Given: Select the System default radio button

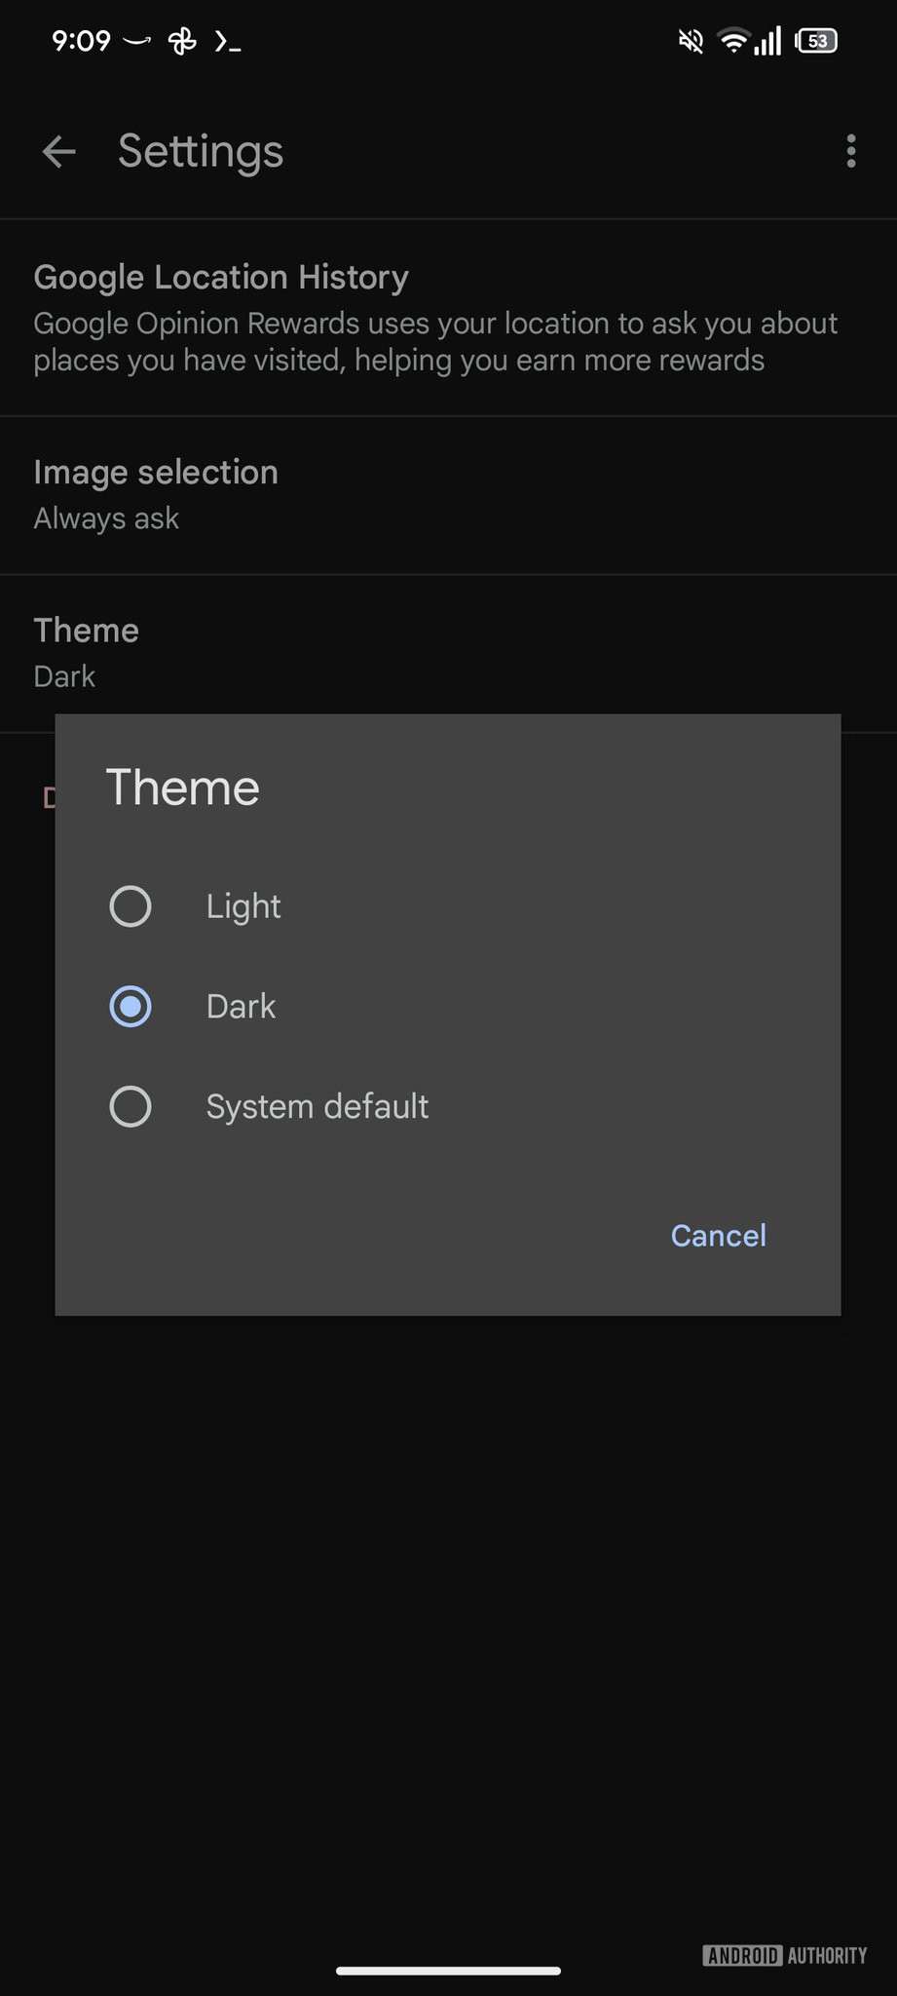Looking at the screenshot, I should coord(131,1107).
